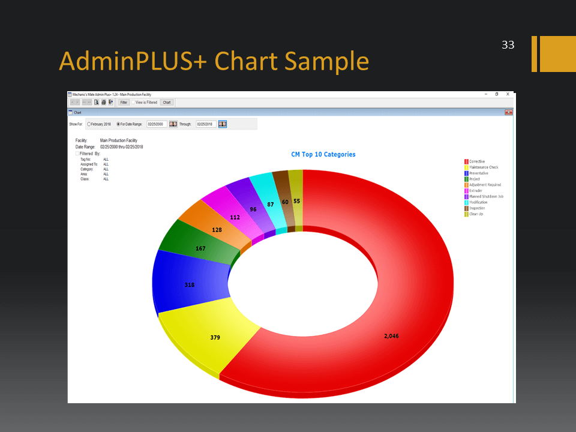The image size is (576, 432).
Task: Click the yellow Maintenance Check legend swatch
Action: pyautogui.click(x=466, y=167)
